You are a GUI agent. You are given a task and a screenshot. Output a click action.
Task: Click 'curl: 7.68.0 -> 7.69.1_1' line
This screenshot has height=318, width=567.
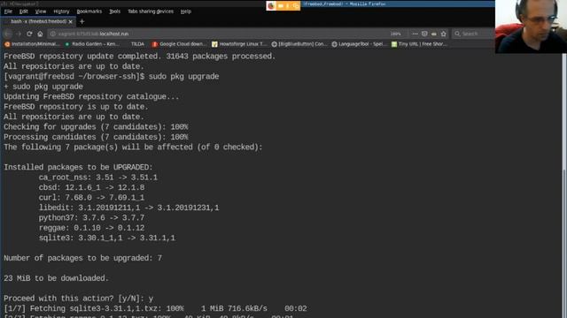pos(91,198)
